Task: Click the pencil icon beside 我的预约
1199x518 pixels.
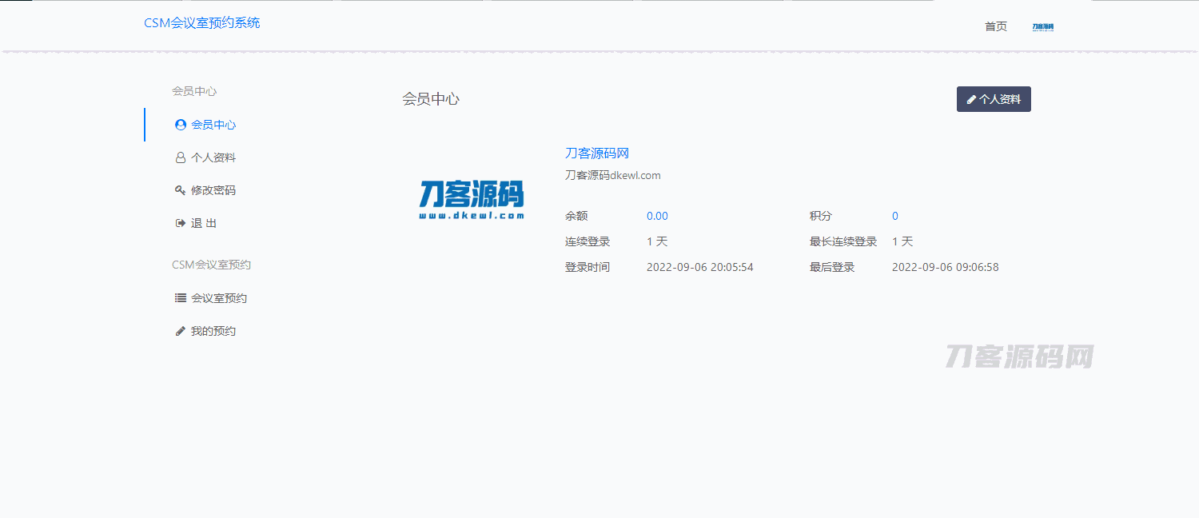Action: pos(181,331)
